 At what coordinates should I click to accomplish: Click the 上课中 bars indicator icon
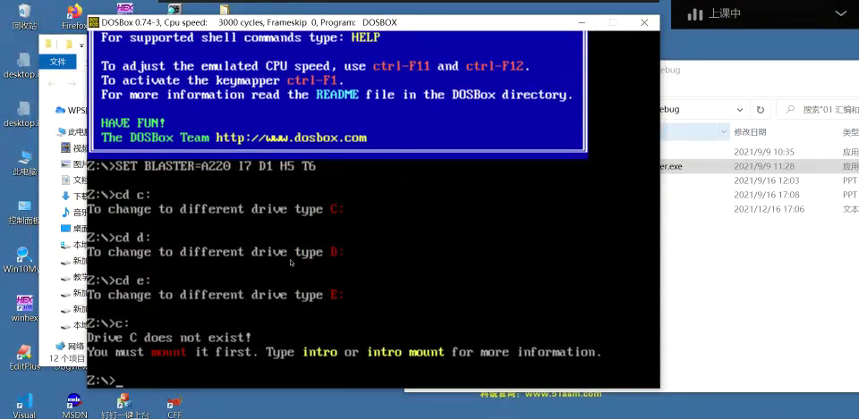(694, 13)
